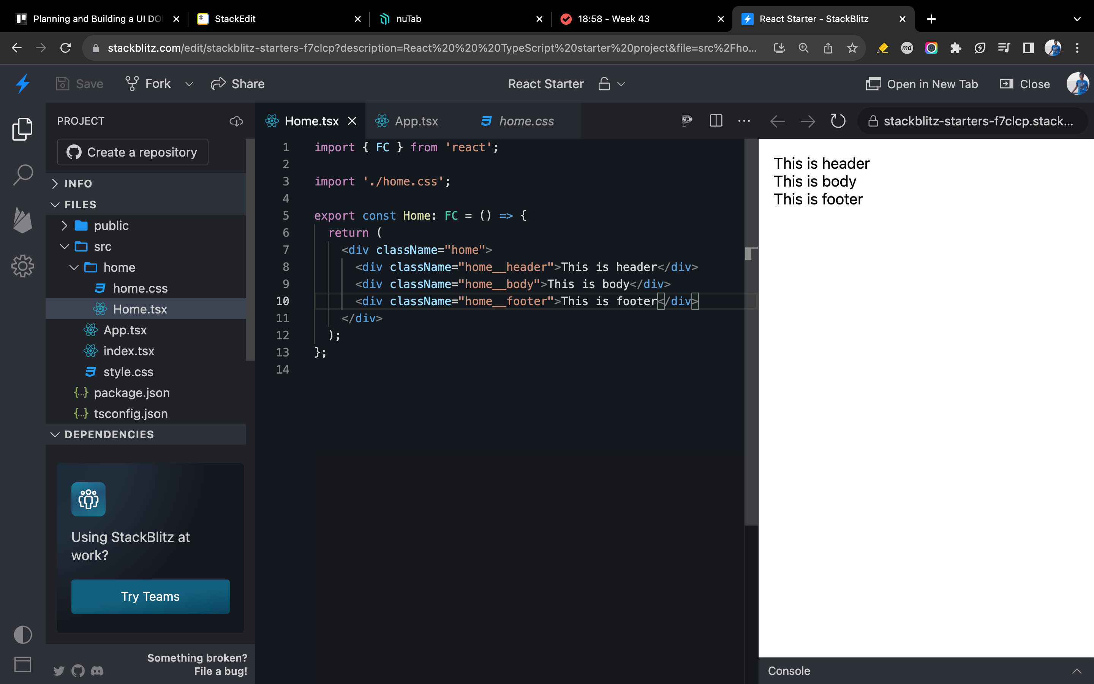Open the browser Extensions puzzle icon
The height and width of the screenshot is (684, 1094).
(956, 48)
